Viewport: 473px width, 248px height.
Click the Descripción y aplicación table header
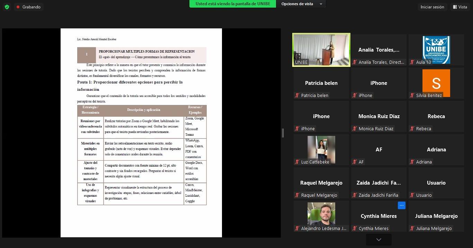tap(144, 110)
